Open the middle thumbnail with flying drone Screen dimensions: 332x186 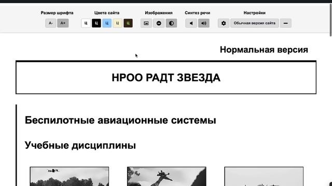coord(167,176)
